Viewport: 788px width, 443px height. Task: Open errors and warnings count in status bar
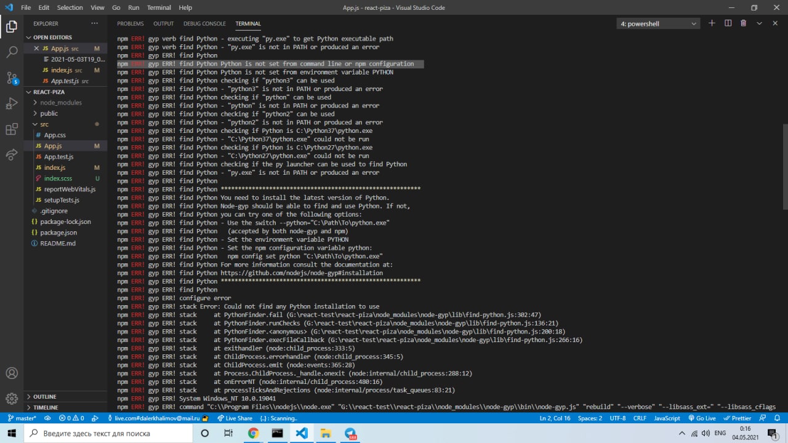pyautogui.click(x=71, y=418)
